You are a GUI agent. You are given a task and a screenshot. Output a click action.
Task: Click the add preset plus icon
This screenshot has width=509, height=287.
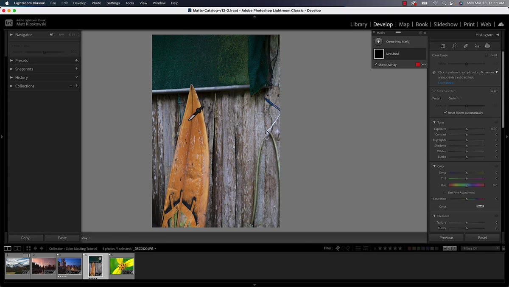pos(76,60)
